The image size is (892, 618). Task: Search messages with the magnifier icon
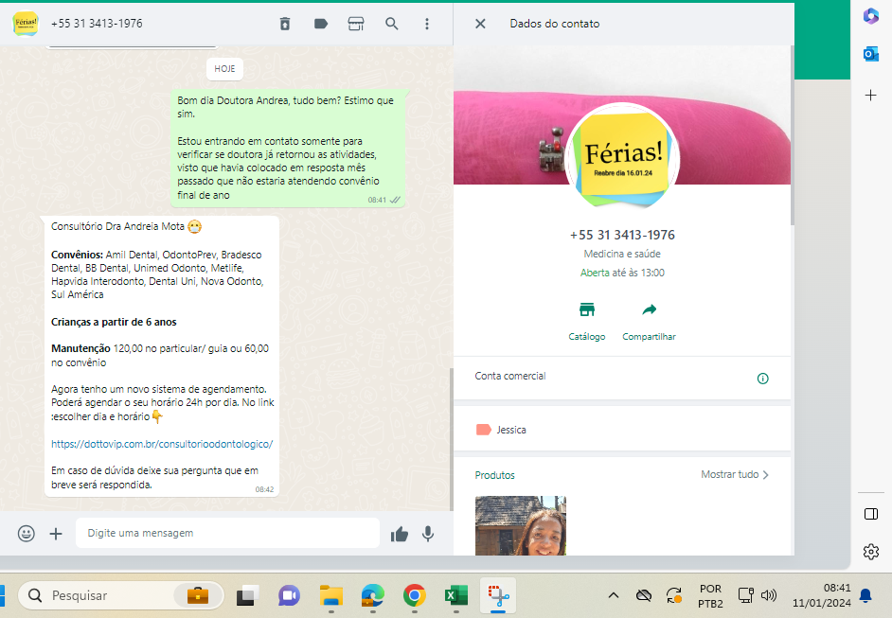tap(392, 24)
